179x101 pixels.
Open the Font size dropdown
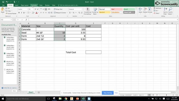(x=33, y=9)
